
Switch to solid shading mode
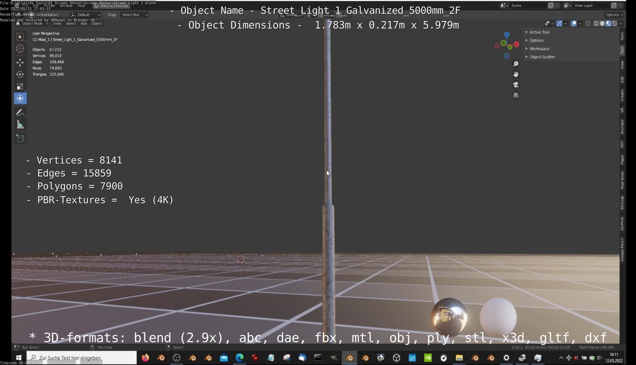[602, 23]
